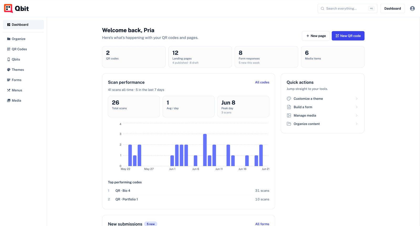The height and width of the screenshot is (226, 420).
Task: Click the QR Codes sidebar icon
Action: (x=9, y=49)
